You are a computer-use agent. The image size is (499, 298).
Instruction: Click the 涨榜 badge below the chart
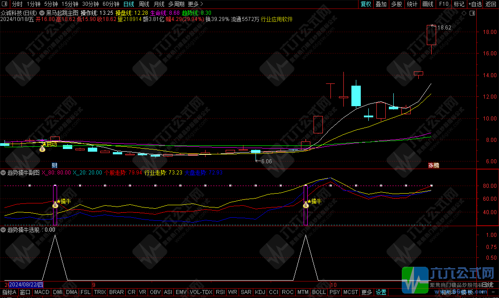433,165
